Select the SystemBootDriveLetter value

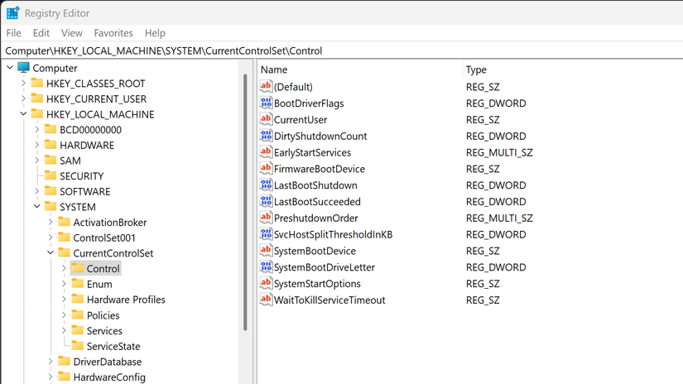click(x=324, y=267)
